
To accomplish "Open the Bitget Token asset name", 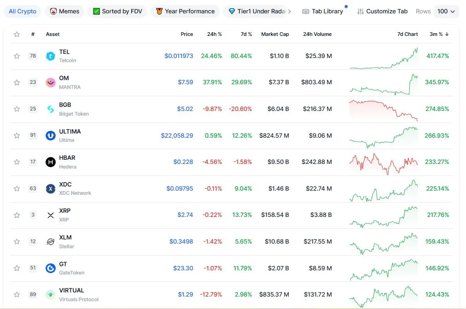I will point(74,114).
